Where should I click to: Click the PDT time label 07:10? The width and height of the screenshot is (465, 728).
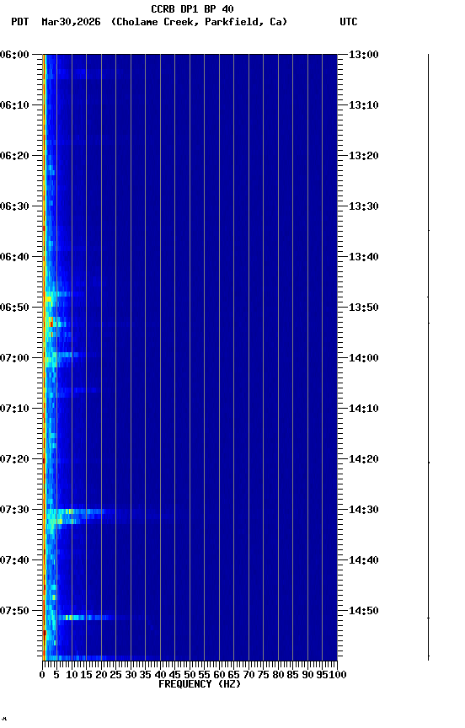click(14, 409)
